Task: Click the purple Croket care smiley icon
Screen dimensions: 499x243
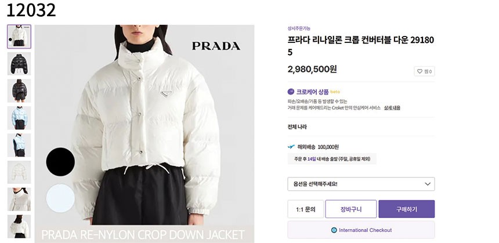Action: [291, 92]
